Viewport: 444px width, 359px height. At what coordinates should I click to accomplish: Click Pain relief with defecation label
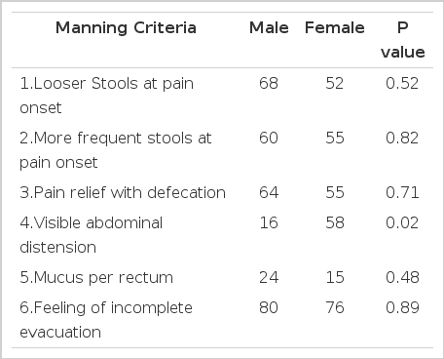pyautogui.click(x=123, y=192)
